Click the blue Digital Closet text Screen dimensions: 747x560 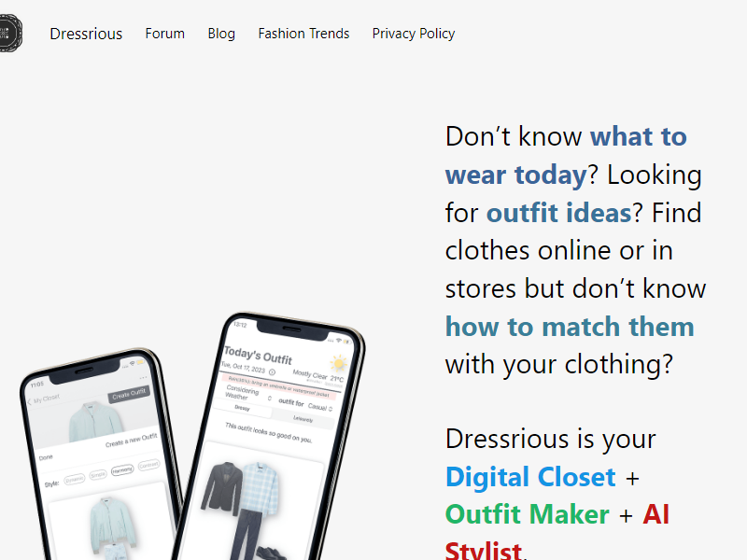[530, 477]
